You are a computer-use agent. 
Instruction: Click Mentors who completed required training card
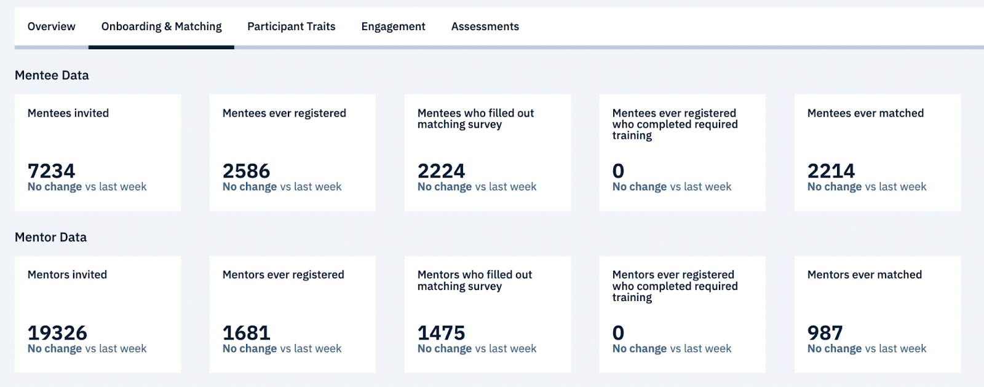coord(682,314)
